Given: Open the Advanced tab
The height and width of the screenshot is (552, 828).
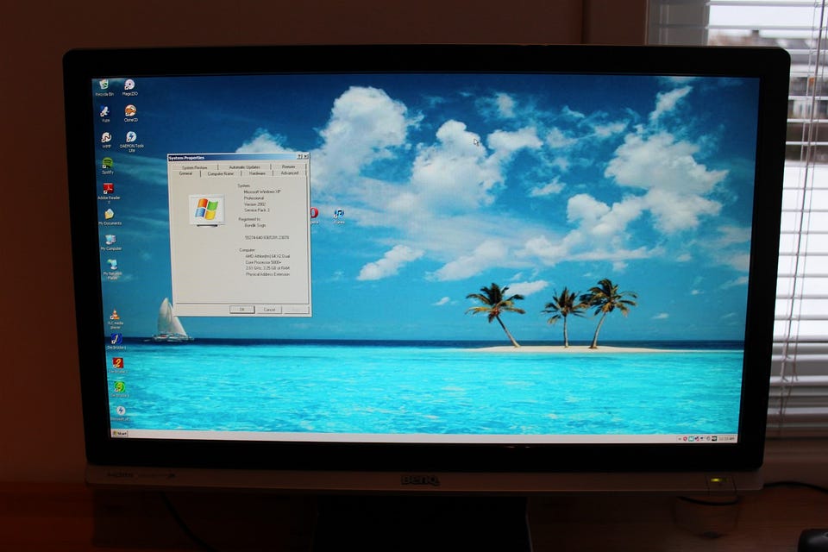Looking at the screenshot, I should 290,172.
